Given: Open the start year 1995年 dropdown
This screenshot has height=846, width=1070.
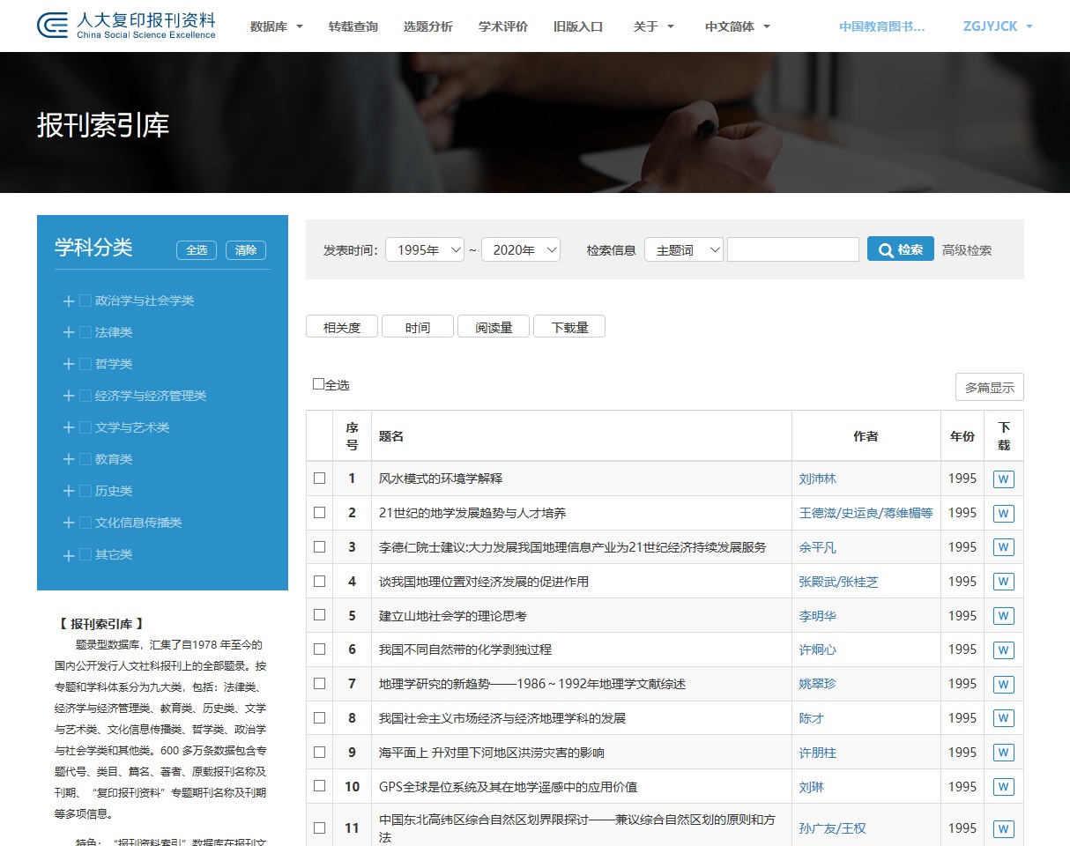Looking at the screenshot, I should (x=425, y=250).
